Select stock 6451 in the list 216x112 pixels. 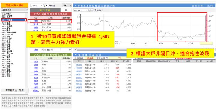pyautogui.click(x=13, y=53)
